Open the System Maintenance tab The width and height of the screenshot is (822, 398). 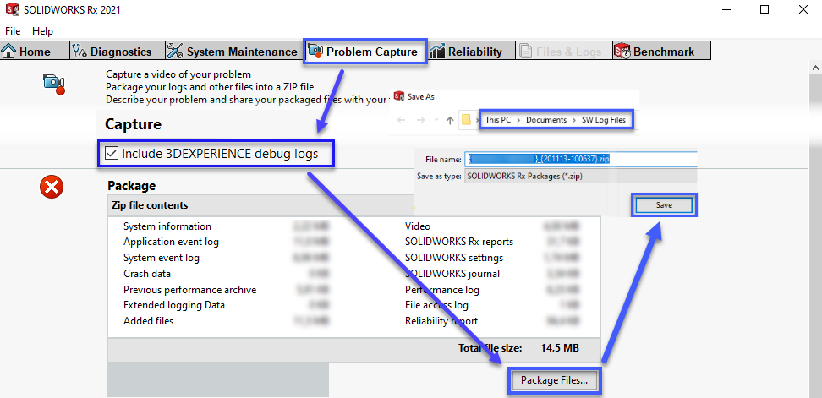click(x=234, y=52)
